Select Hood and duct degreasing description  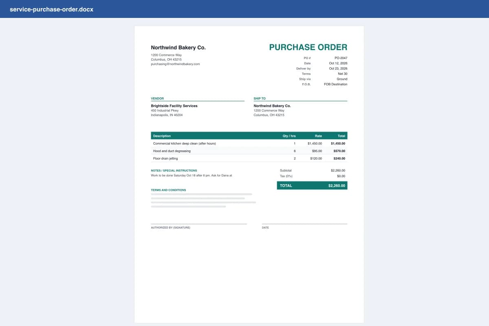tap(172, 151)
